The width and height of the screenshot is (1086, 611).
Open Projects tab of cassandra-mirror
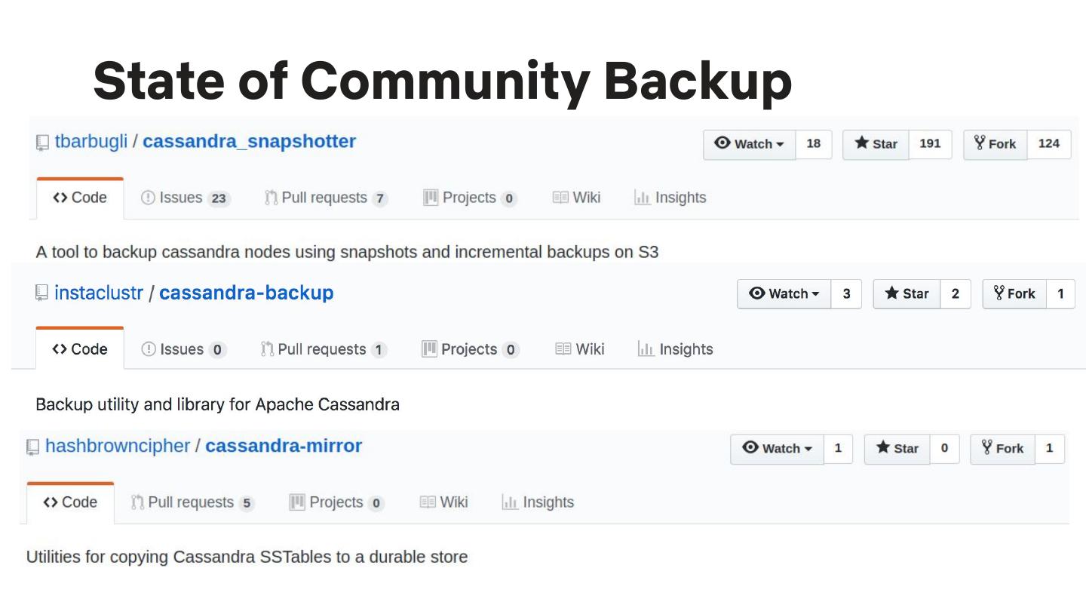(x=336, y=502)
